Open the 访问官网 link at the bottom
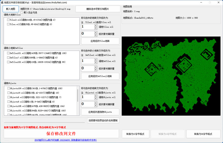 pyautogui.click(x=66, y=140)
